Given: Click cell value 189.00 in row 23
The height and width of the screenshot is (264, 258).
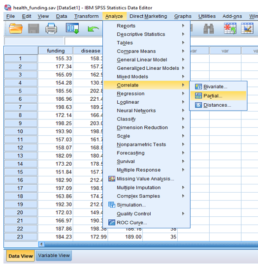Looking at the screenshot, I should click(x=125, y=237).
